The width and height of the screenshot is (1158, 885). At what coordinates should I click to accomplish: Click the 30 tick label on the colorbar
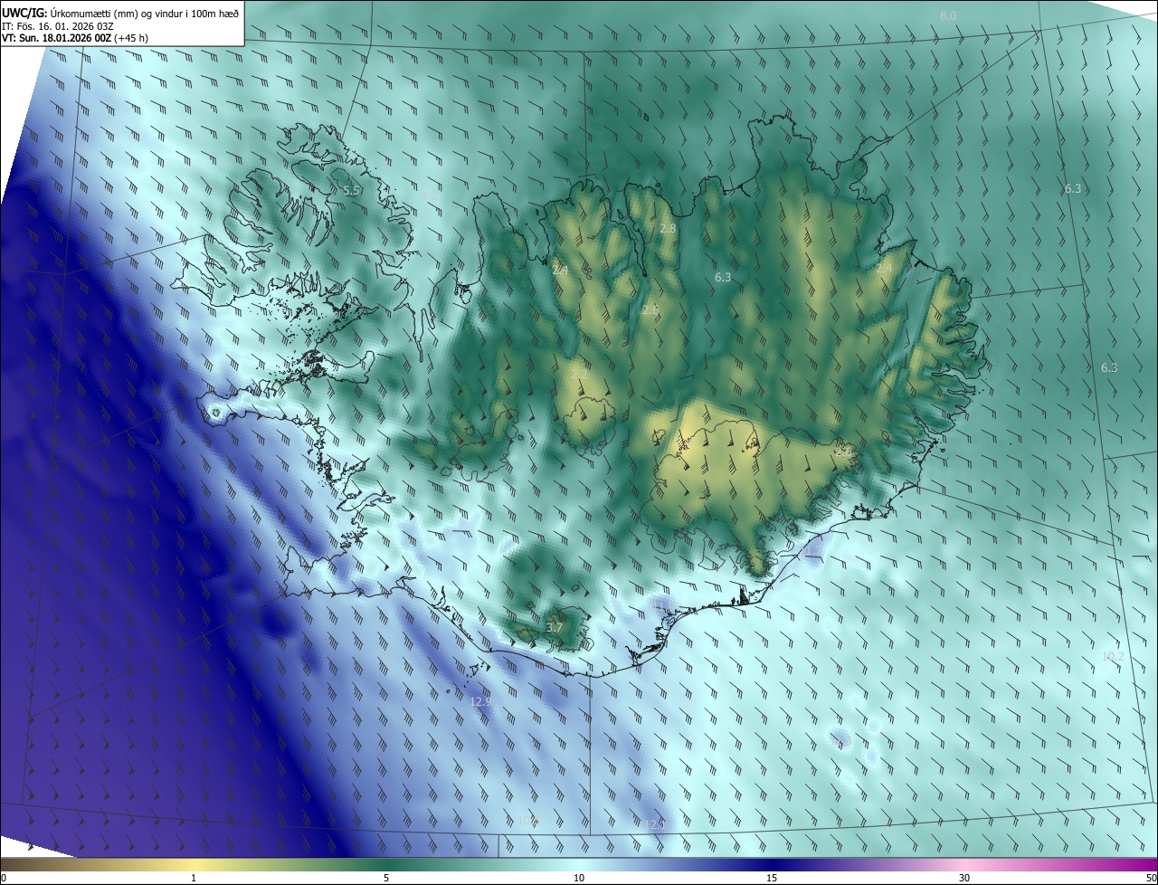click(964, 878)
